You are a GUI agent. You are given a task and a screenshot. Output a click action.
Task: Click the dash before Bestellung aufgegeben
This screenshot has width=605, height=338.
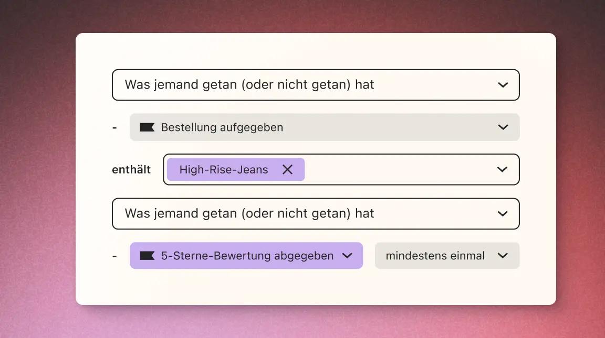click(x=114, y=127)
